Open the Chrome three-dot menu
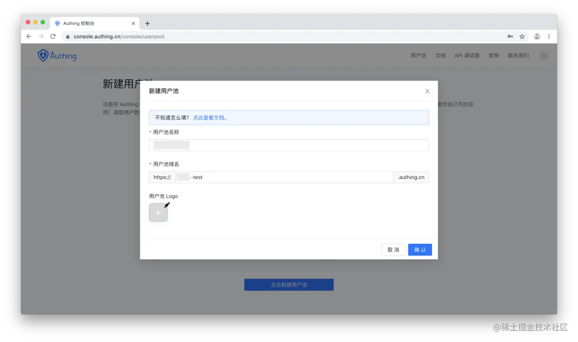The height and width of the screenshot is (342, 578). (x=549, y=36)
